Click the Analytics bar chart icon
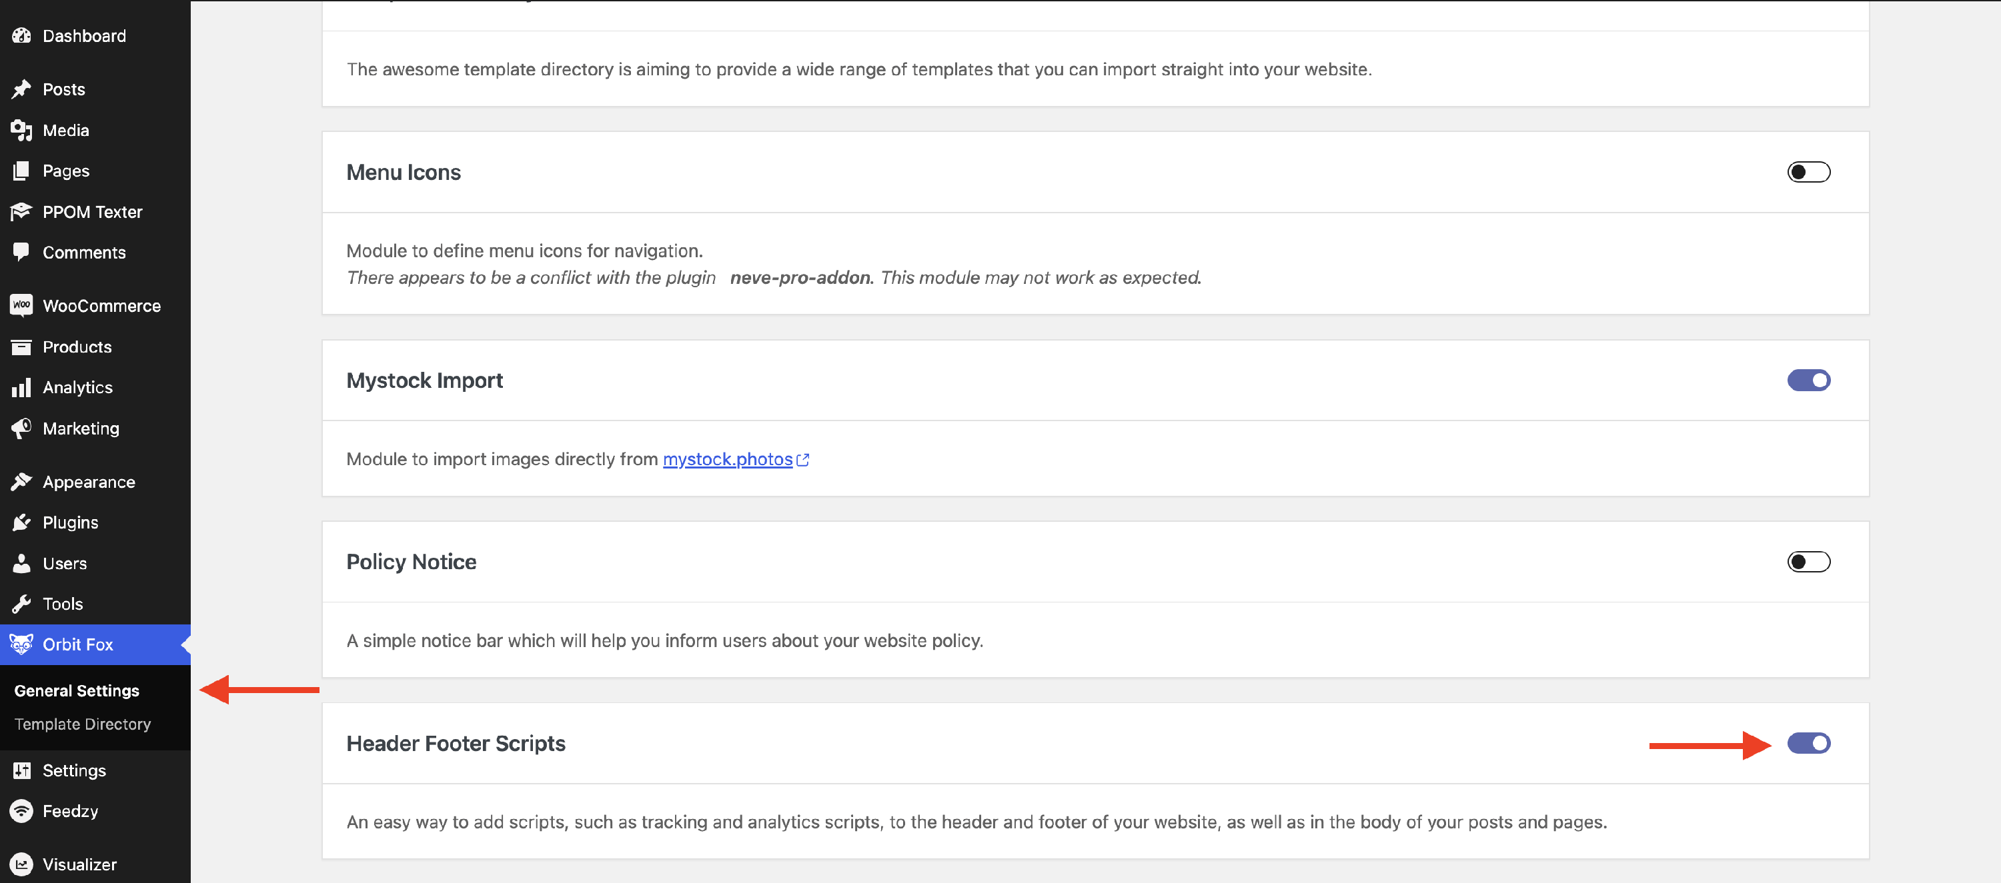2001x883 pixels. pos(22,387)
